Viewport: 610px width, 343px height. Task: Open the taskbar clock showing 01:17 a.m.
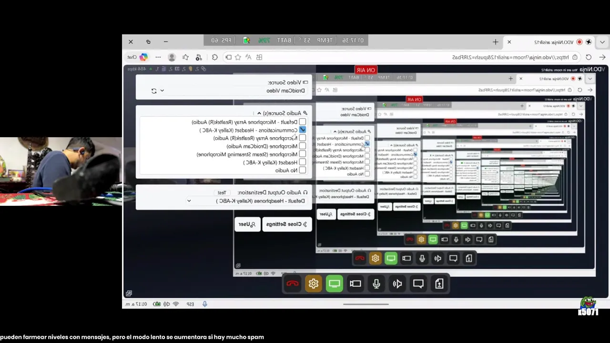click(x=136, y=304)
